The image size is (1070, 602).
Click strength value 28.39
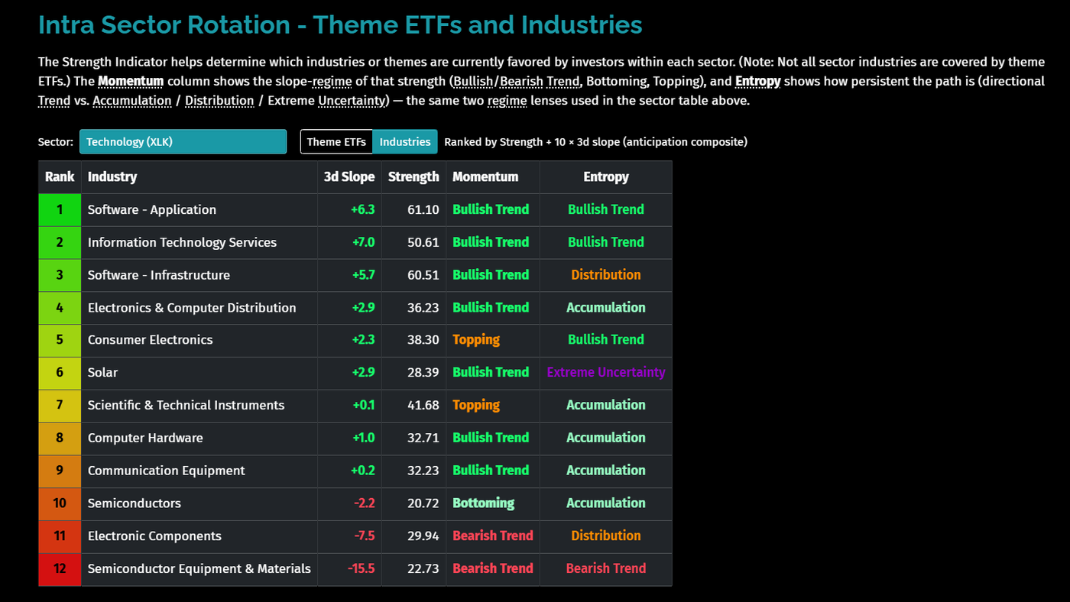pyautogui.click(x=423, y=372)
